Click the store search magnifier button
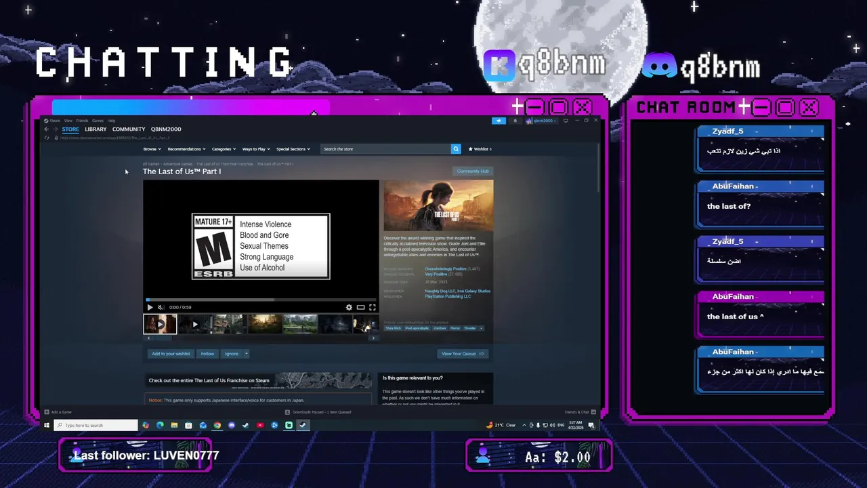867x488 pixels. point(456,148)
